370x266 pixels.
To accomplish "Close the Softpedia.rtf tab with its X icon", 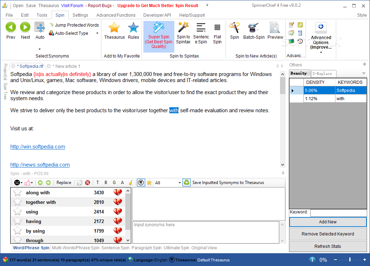I will (x=14, y=66).
